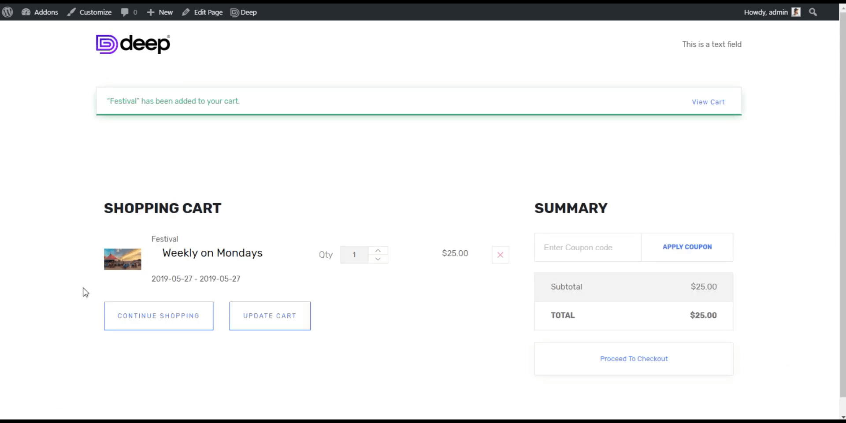Image resolution: width=846 pixels, height=423 pixels.
Task: Open the Addons dashboard menu
Action: [x=40, y=12]
